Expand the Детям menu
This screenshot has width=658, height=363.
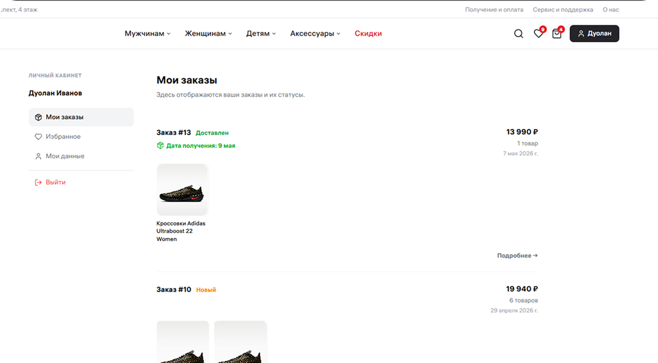[x=260, y=34]
